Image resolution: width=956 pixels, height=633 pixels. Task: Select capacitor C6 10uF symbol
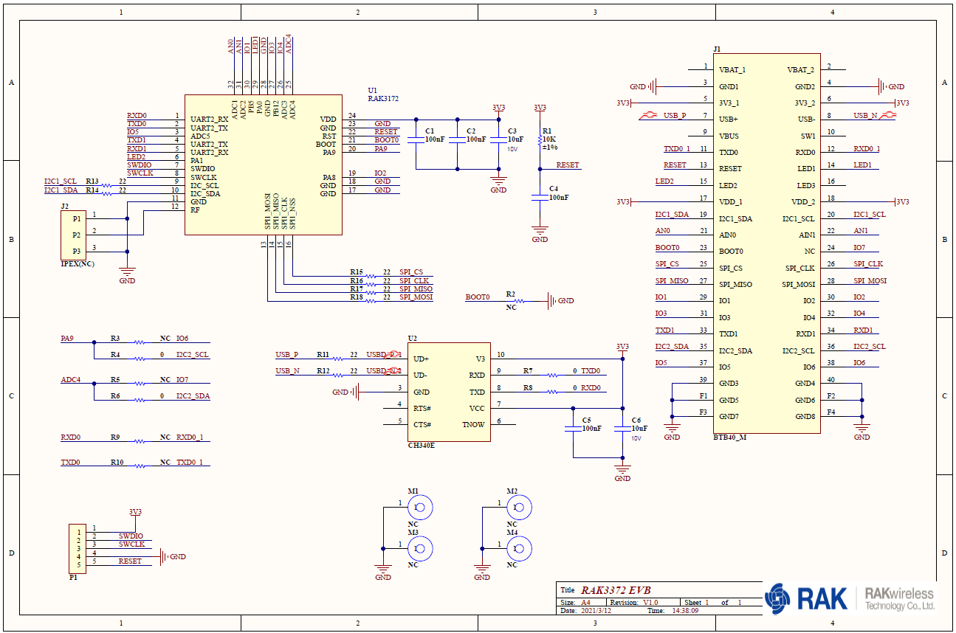622,429
